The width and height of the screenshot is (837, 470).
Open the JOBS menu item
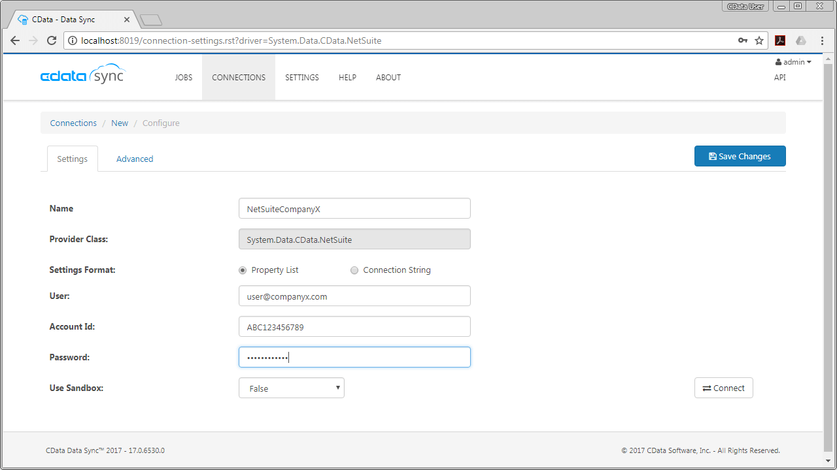tap(184, 78)
